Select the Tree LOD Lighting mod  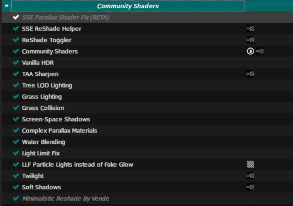coord(47,85)
